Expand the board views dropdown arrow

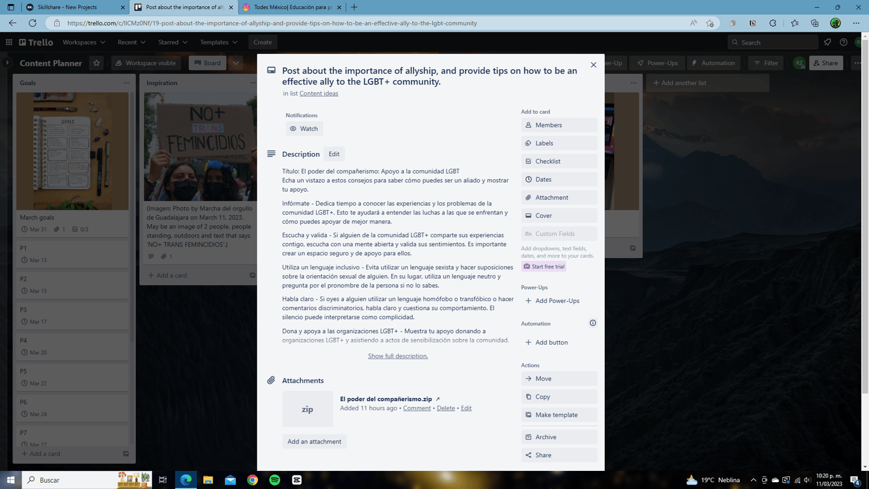click(236, 63)
